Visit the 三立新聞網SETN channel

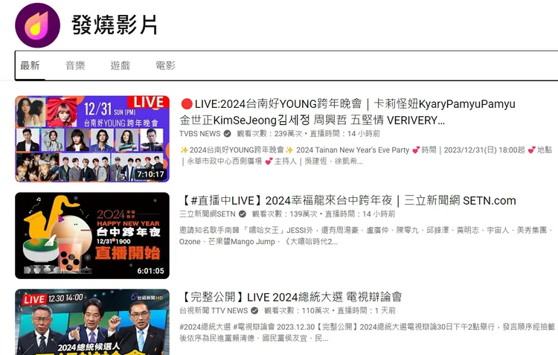[208, 214]
